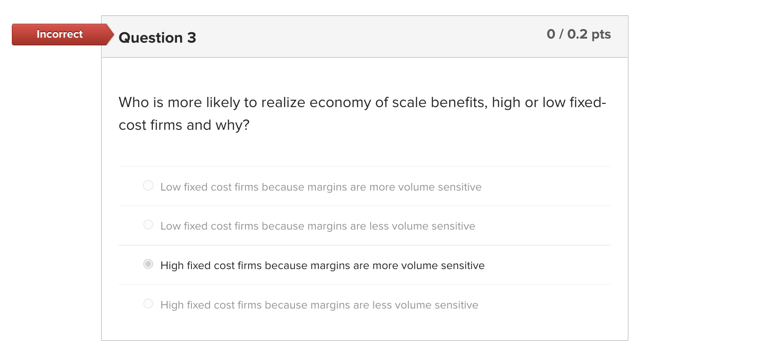Click the answer text 'Low fixed cost firms because margins are more volume sensitive'
784x353 pixels.
320,186
